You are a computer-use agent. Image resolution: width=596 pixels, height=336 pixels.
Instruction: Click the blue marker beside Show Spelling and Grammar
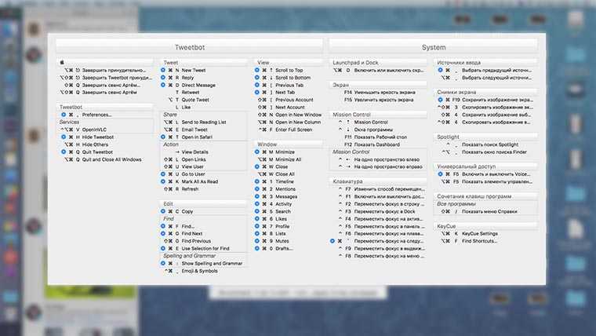[162, 263]
